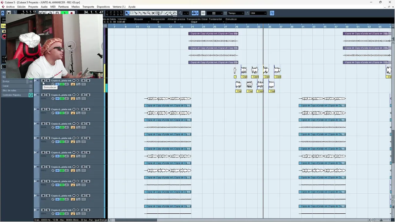Select the Color paint bucket tool

click(175, 13)
